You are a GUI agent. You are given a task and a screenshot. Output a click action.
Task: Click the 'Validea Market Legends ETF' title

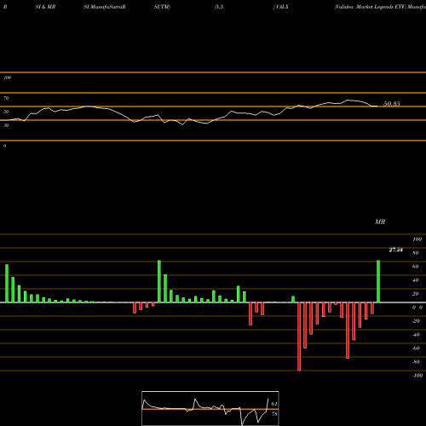click(370, 7)
